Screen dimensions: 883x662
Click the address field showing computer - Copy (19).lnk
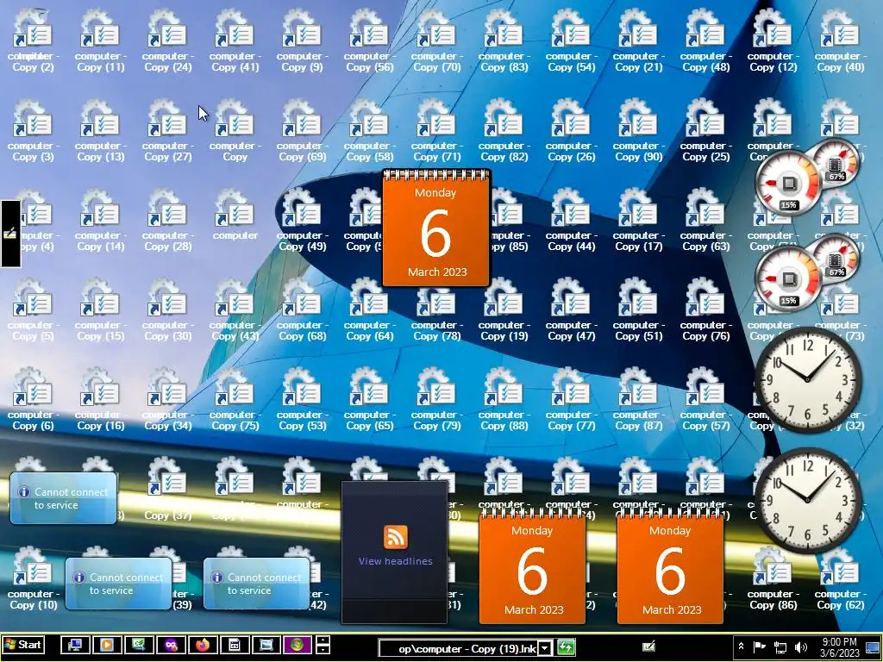(459, 648)
